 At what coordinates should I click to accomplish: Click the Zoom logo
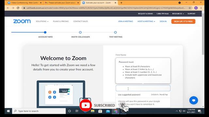[22, 21]
